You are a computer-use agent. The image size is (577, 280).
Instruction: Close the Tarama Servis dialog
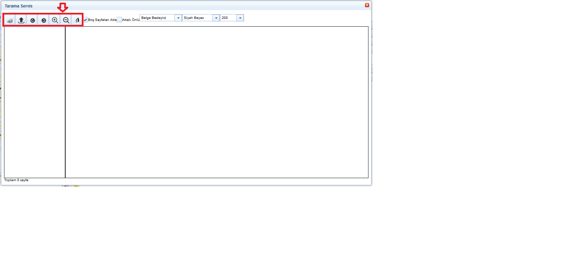(x=367, y=5)
